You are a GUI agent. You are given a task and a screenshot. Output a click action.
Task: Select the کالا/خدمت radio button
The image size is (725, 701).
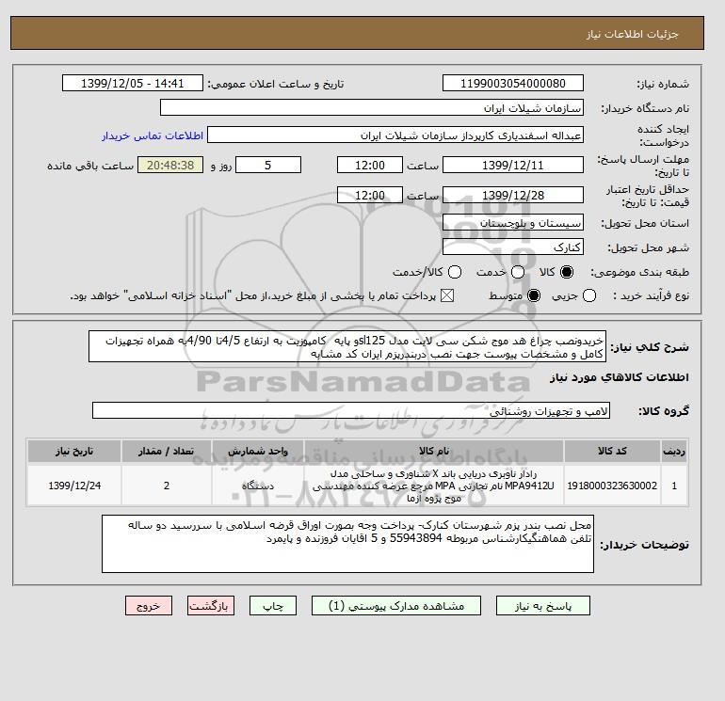pyautogui.click(x=455, y=272)
